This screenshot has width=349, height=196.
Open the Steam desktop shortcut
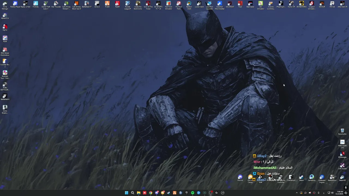pos(301,178)
